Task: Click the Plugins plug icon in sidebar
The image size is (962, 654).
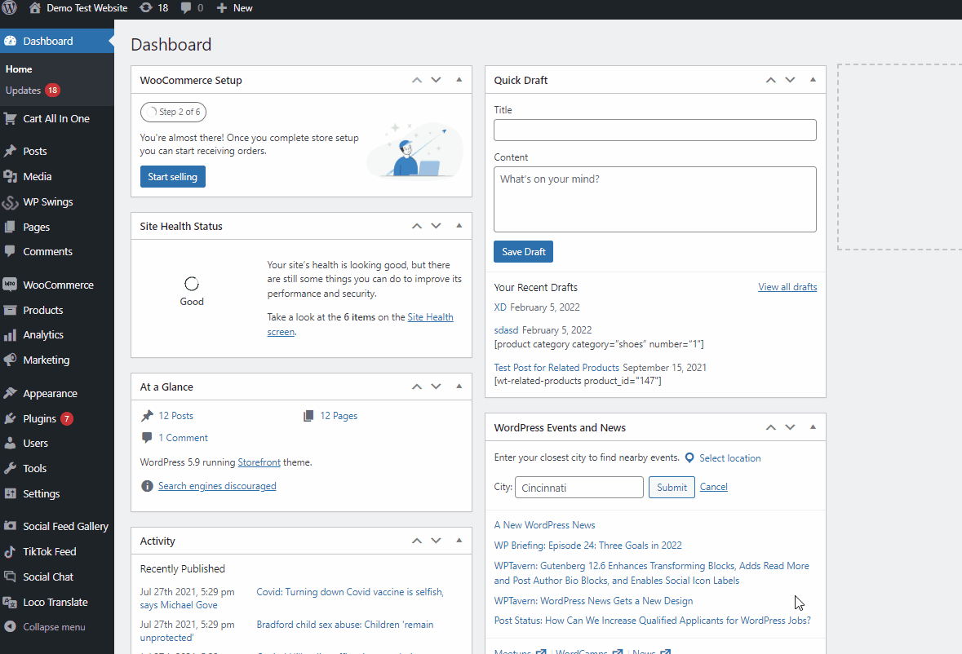Action: point(10,418)
